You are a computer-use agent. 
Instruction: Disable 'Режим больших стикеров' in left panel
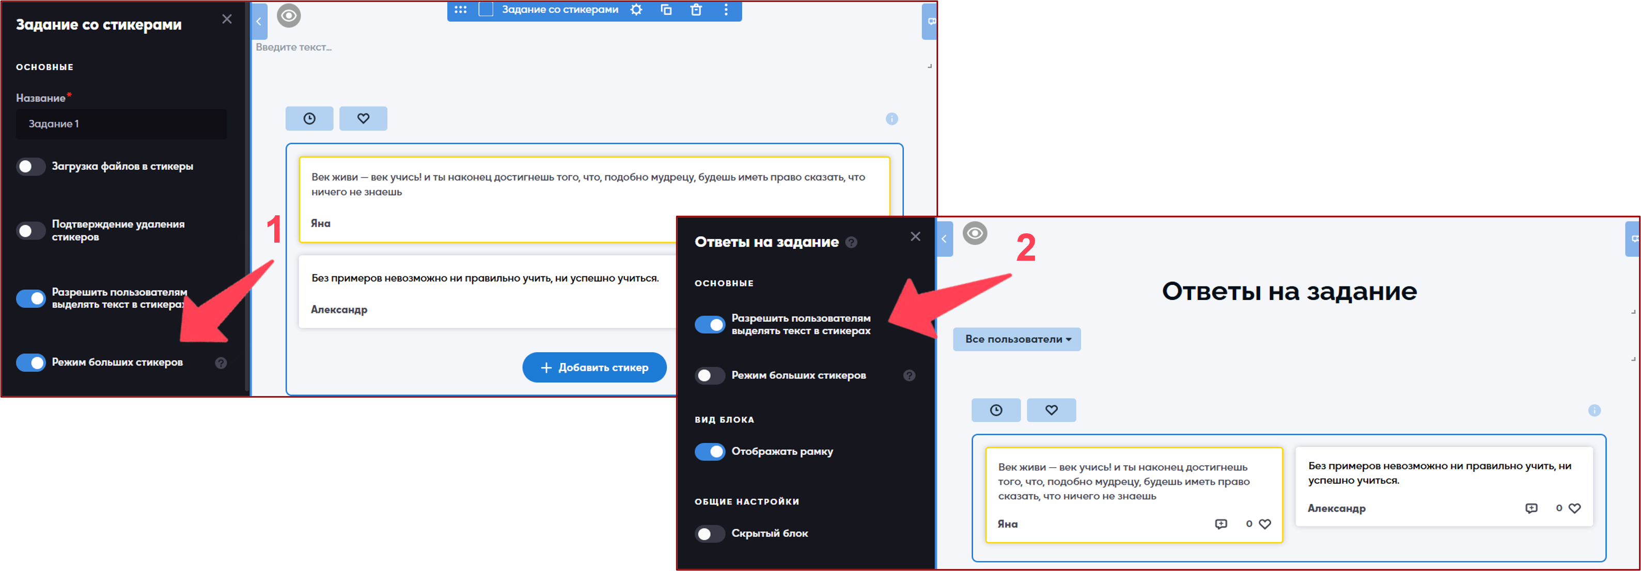(x=30, y=362)
